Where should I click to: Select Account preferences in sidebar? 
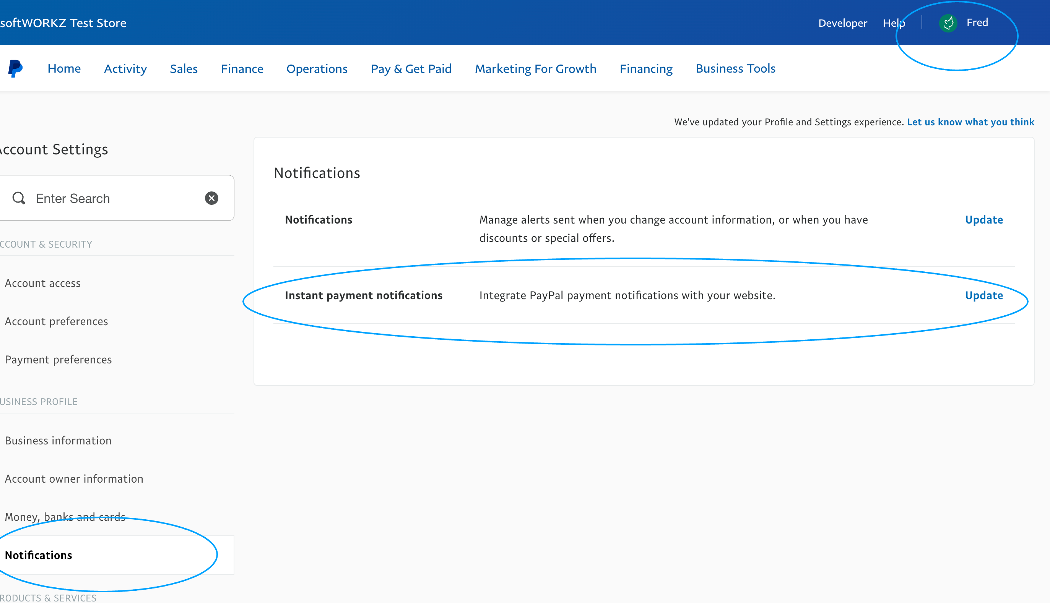pyautogui.click(x=56, y=321)
